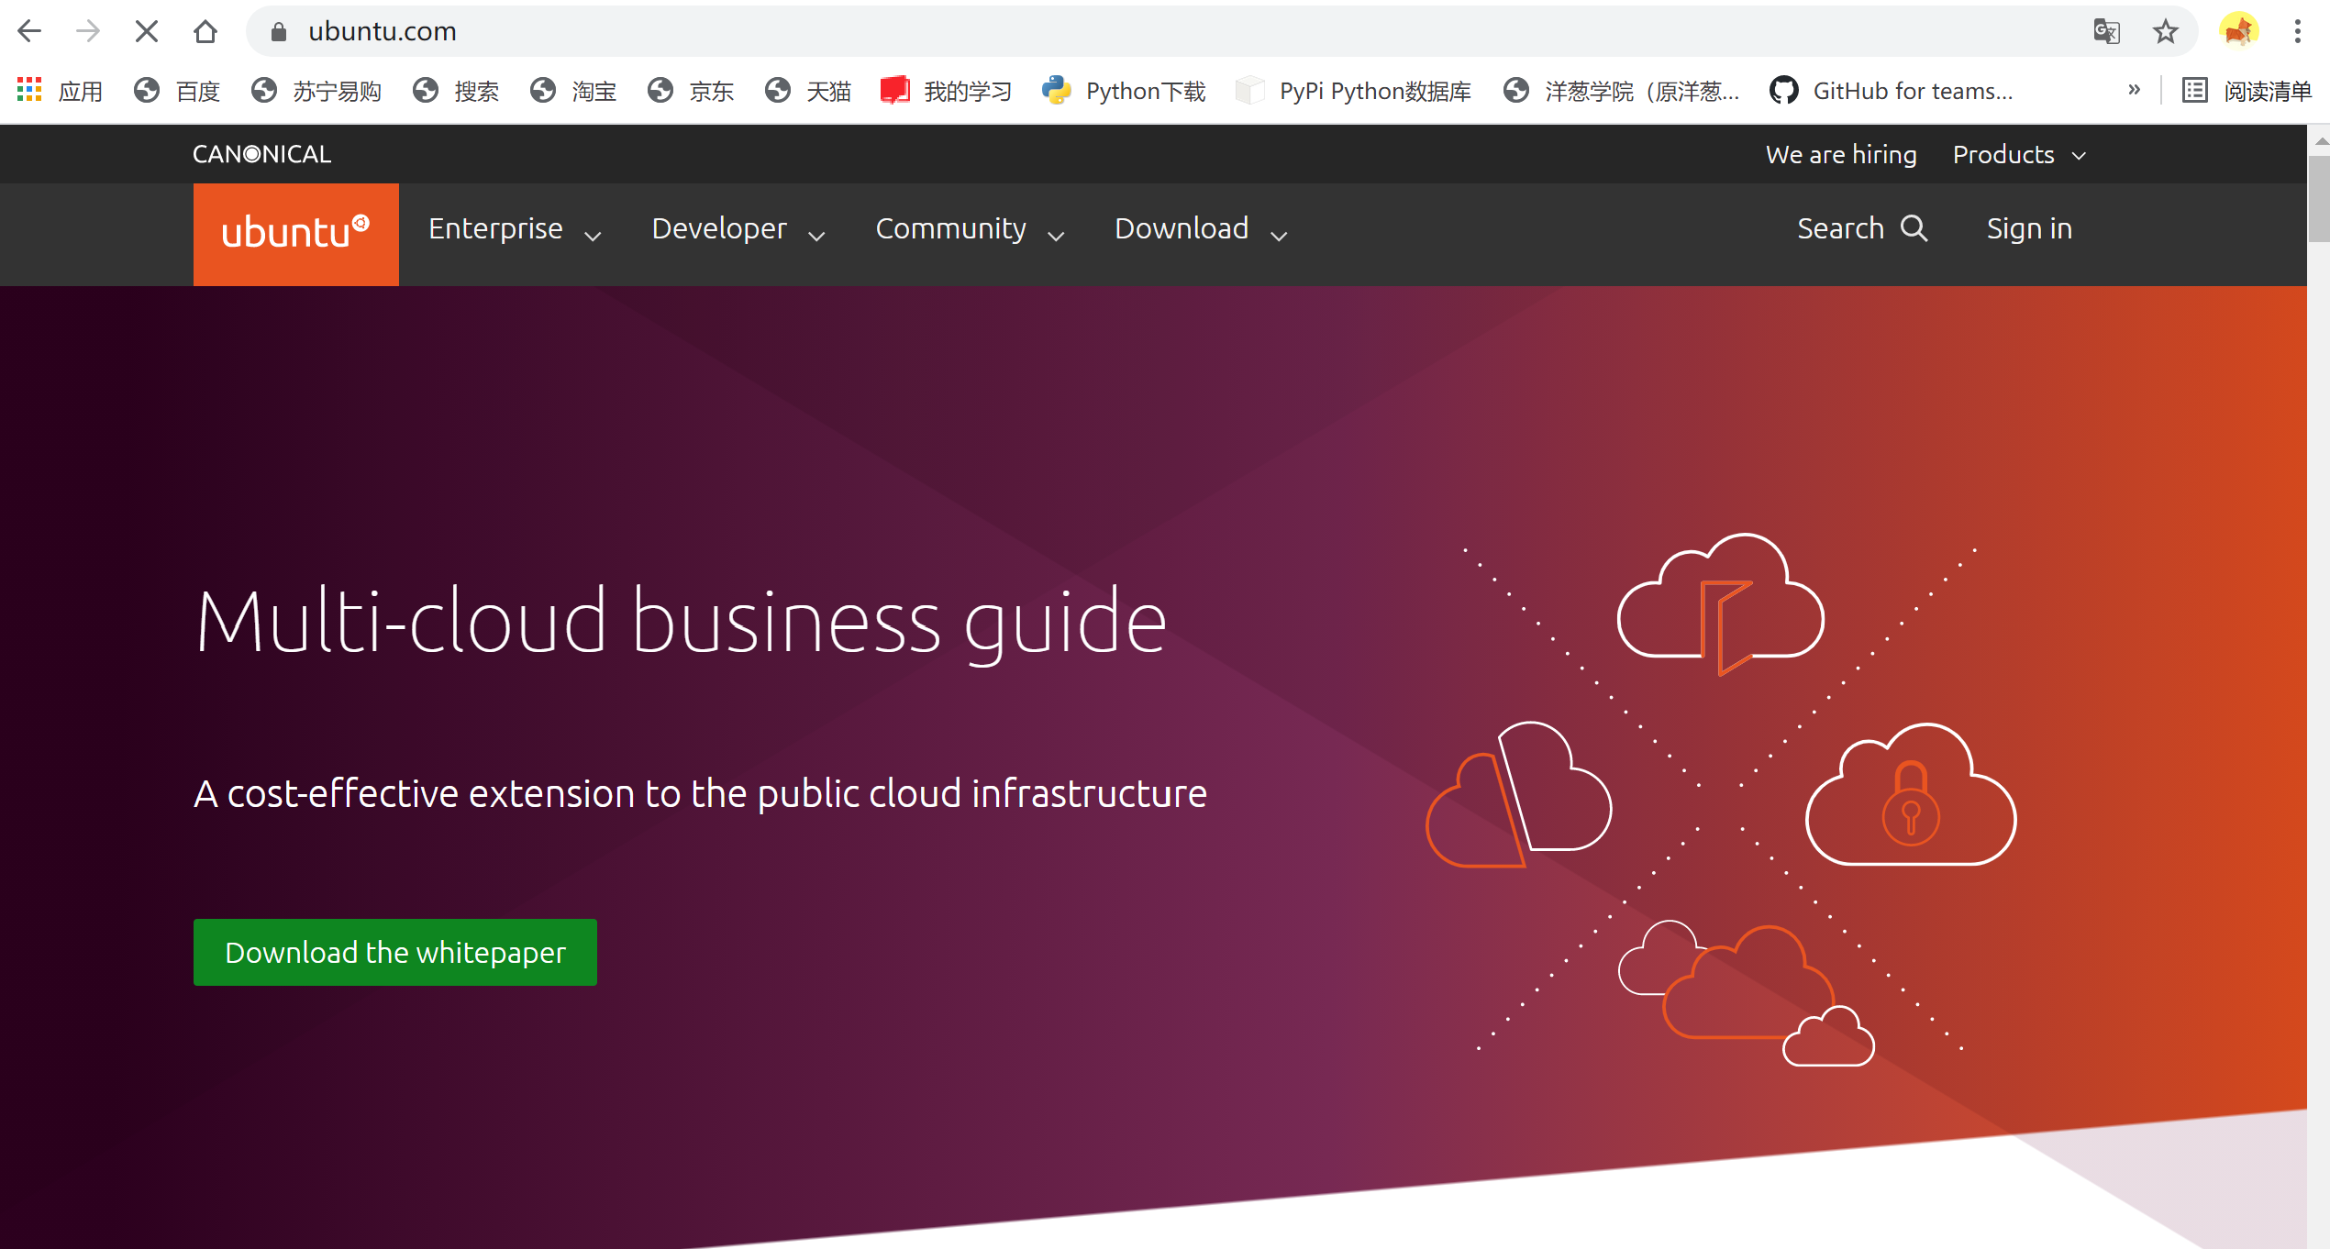The height and width of the screenshot is (1249, 2330).
Task: Expand the Developer navigation menu
Action: [x=738, y=229]
